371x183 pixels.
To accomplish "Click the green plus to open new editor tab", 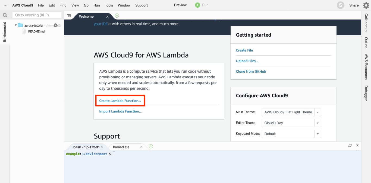I will [x=117, y=16].
